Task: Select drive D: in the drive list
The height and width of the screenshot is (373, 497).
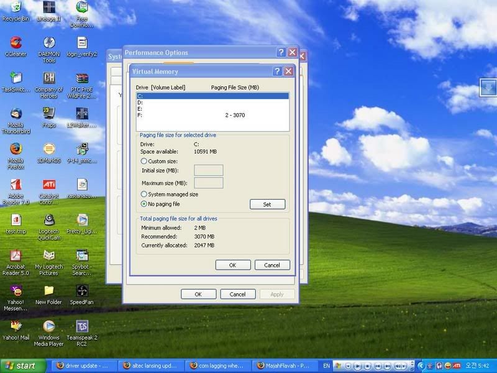Action: [140, 103]
